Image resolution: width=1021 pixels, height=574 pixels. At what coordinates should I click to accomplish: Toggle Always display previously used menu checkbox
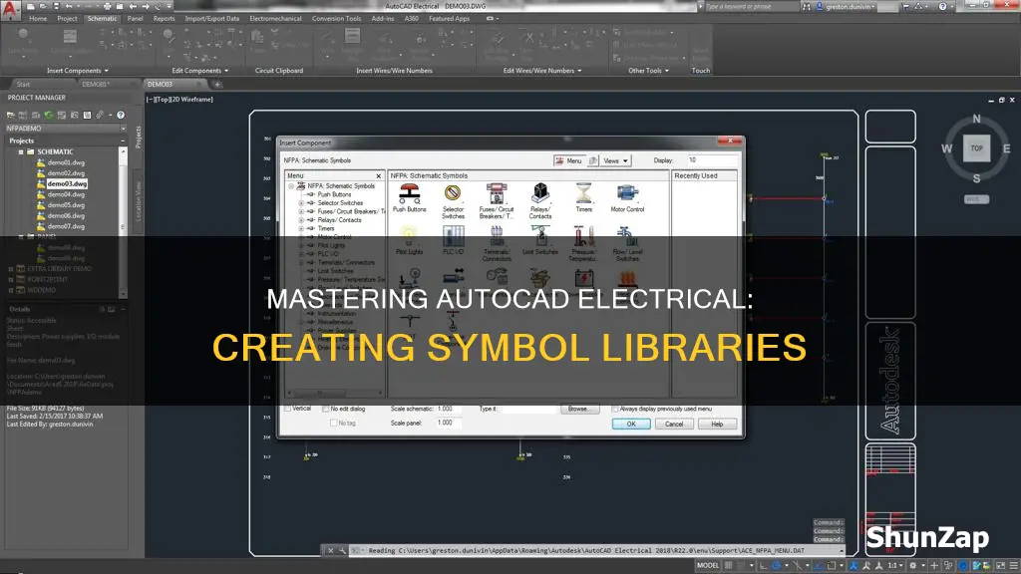[x=615, y=409]
